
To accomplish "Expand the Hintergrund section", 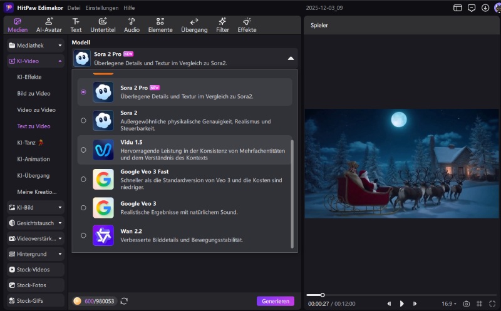I will pyautogui.click(x=36, y=254).
